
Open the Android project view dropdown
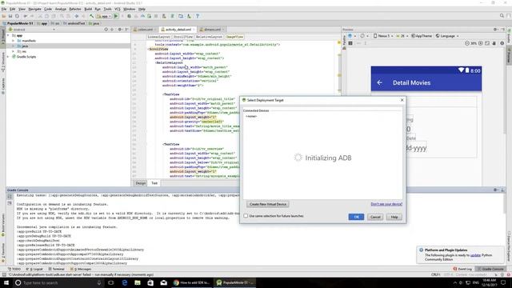32,30
